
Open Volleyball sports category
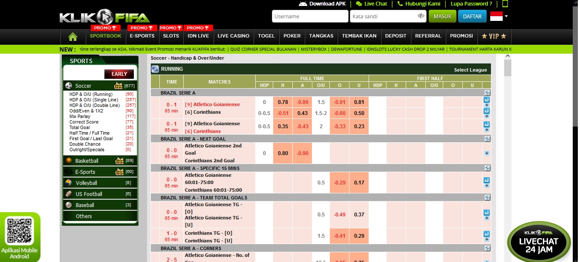100,183
